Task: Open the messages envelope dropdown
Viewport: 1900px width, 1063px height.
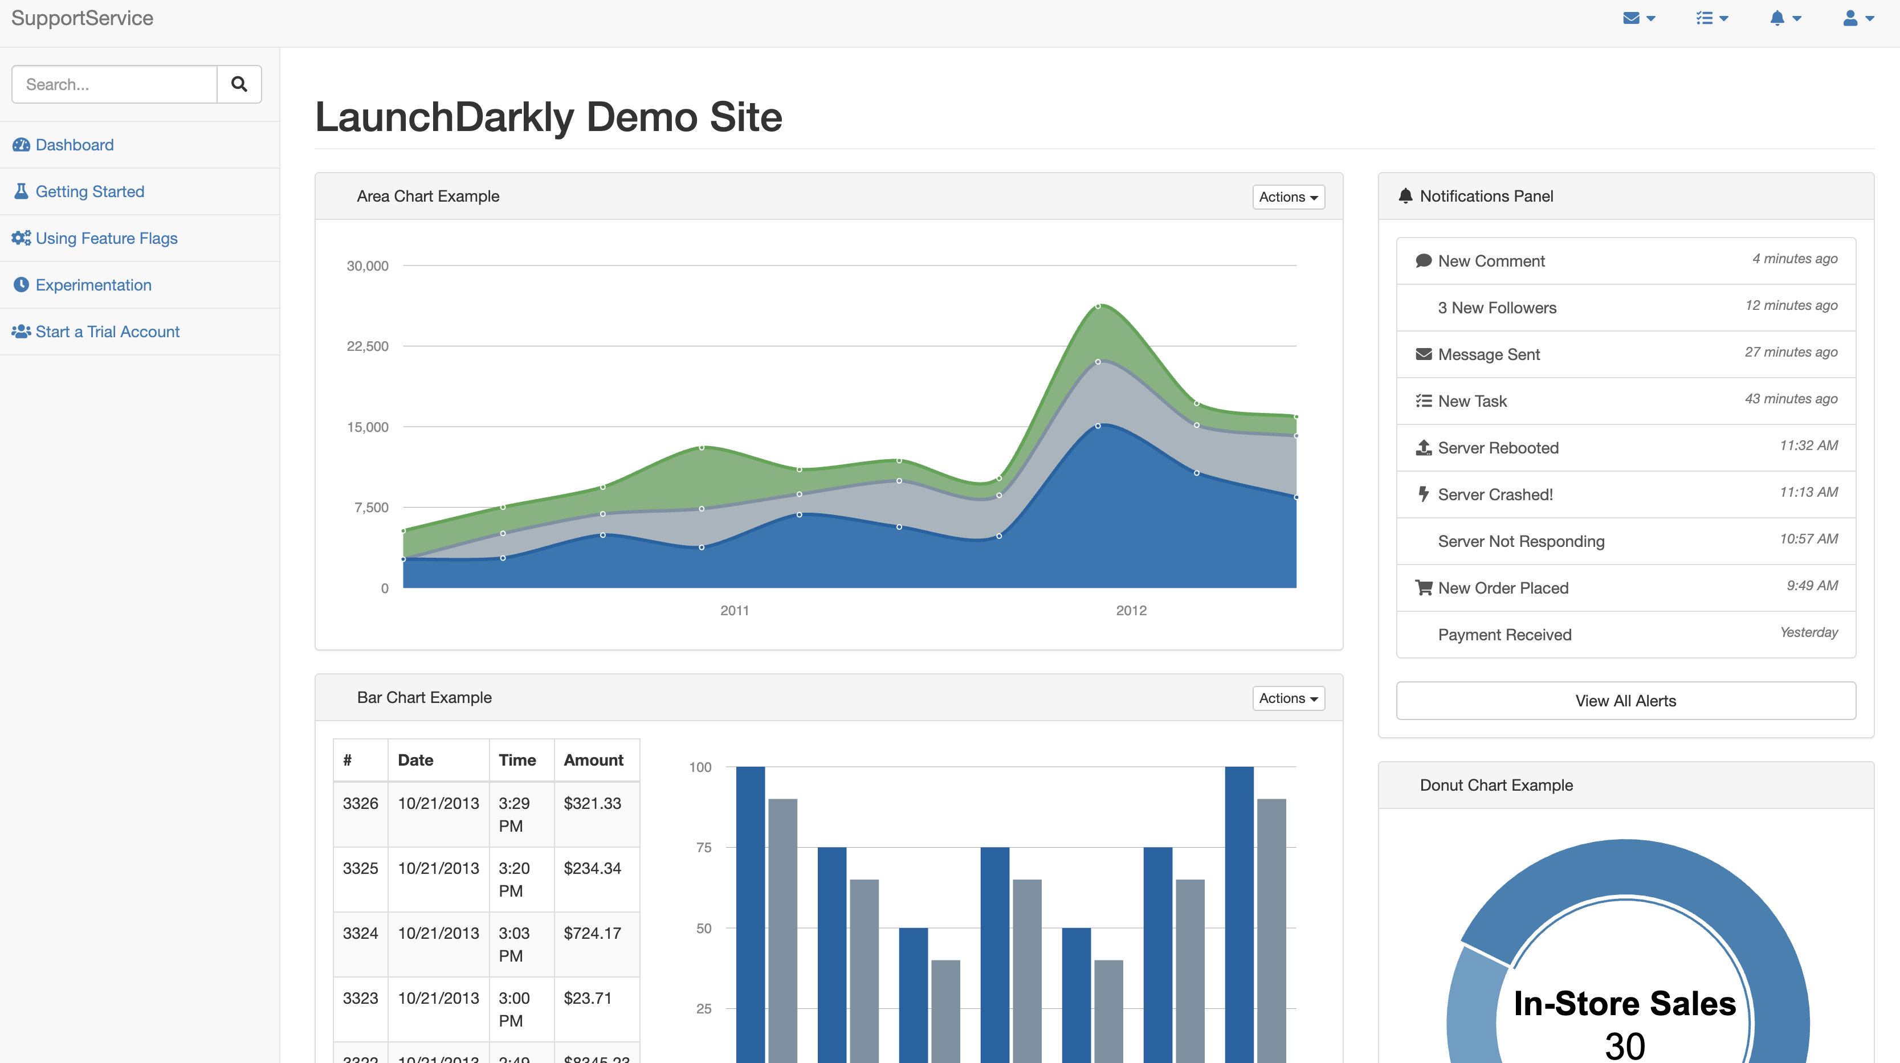Action: [x=1639, y=18]
